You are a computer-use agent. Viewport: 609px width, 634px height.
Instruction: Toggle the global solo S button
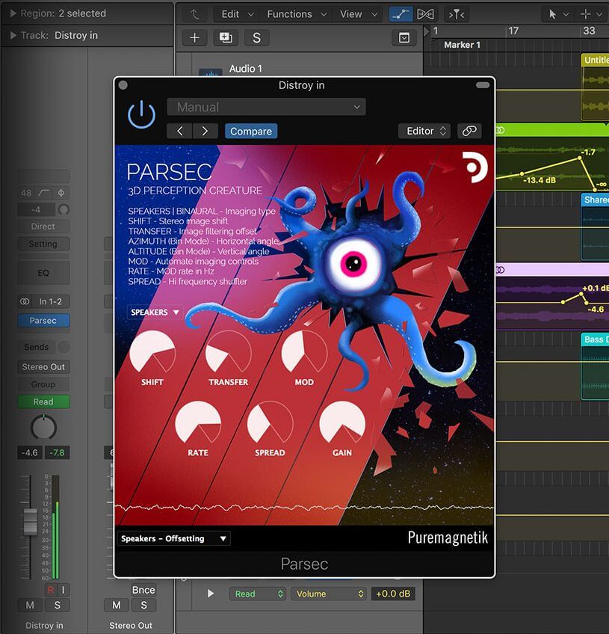click(256, 37)
